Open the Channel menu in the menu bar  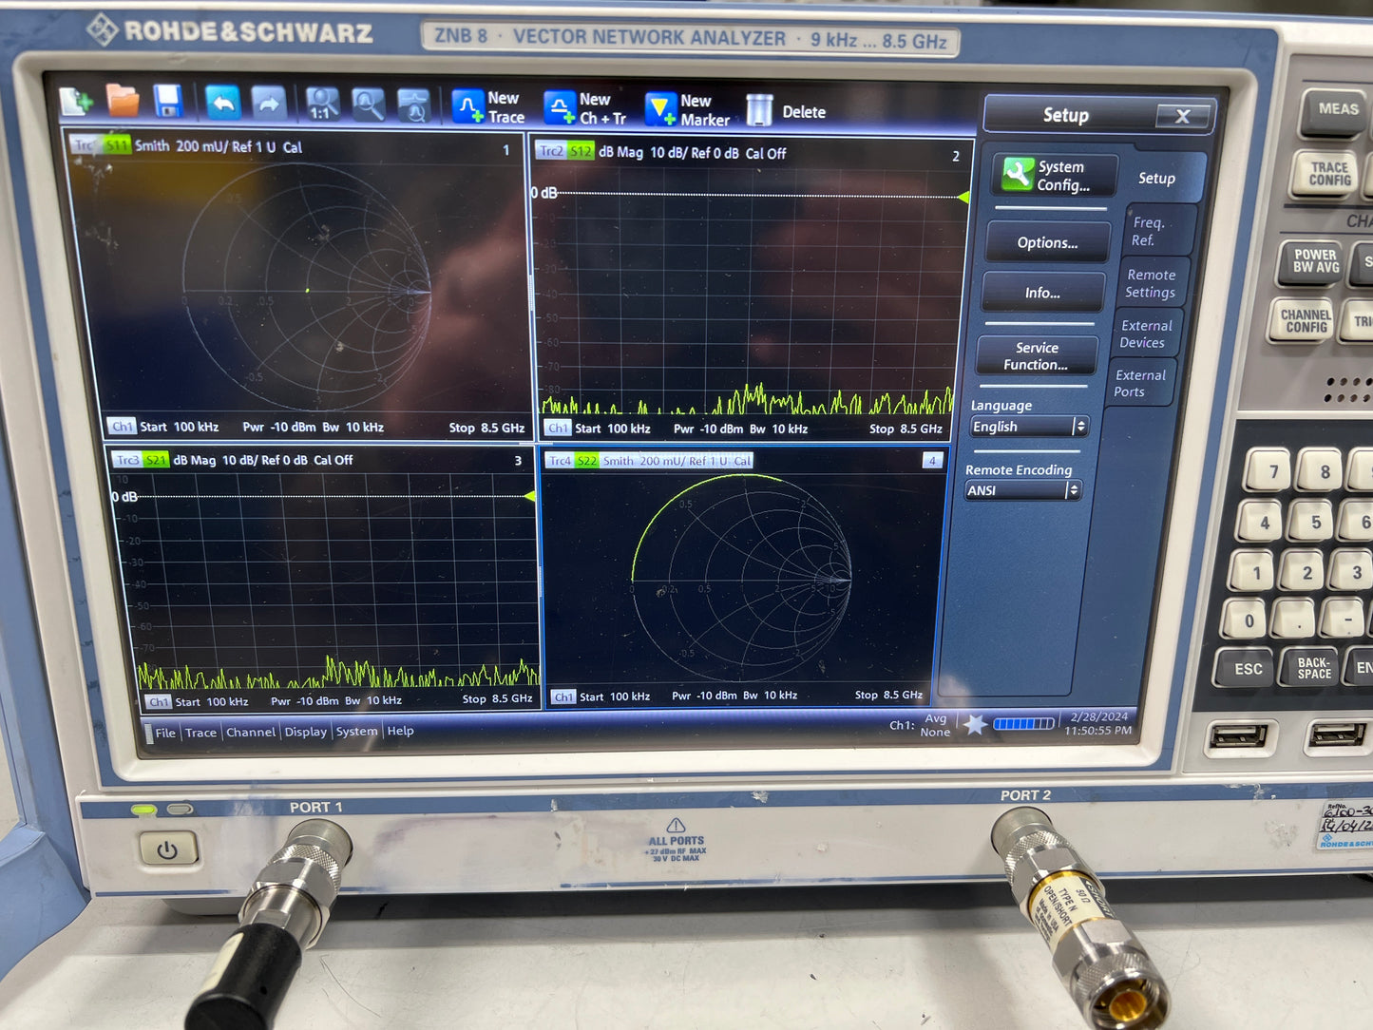251,732
